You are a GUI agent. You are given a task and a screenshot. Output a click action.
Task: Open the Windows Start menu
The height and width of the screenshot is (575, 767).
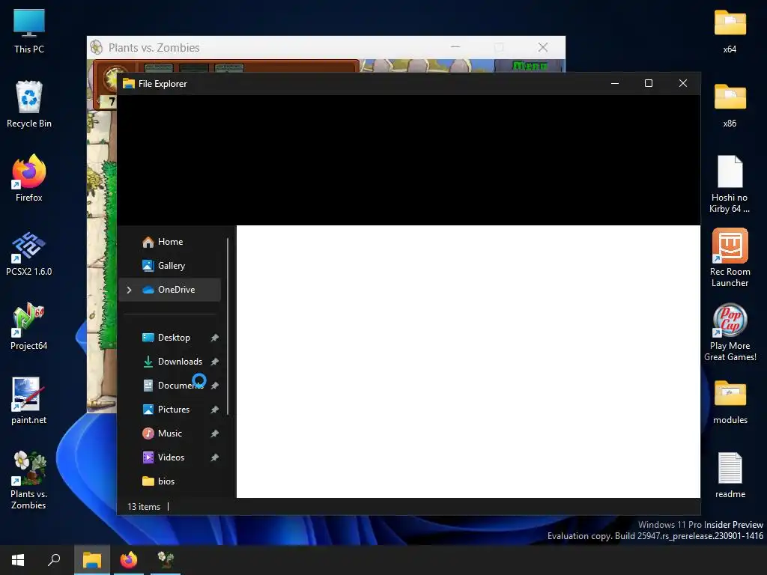18,560
